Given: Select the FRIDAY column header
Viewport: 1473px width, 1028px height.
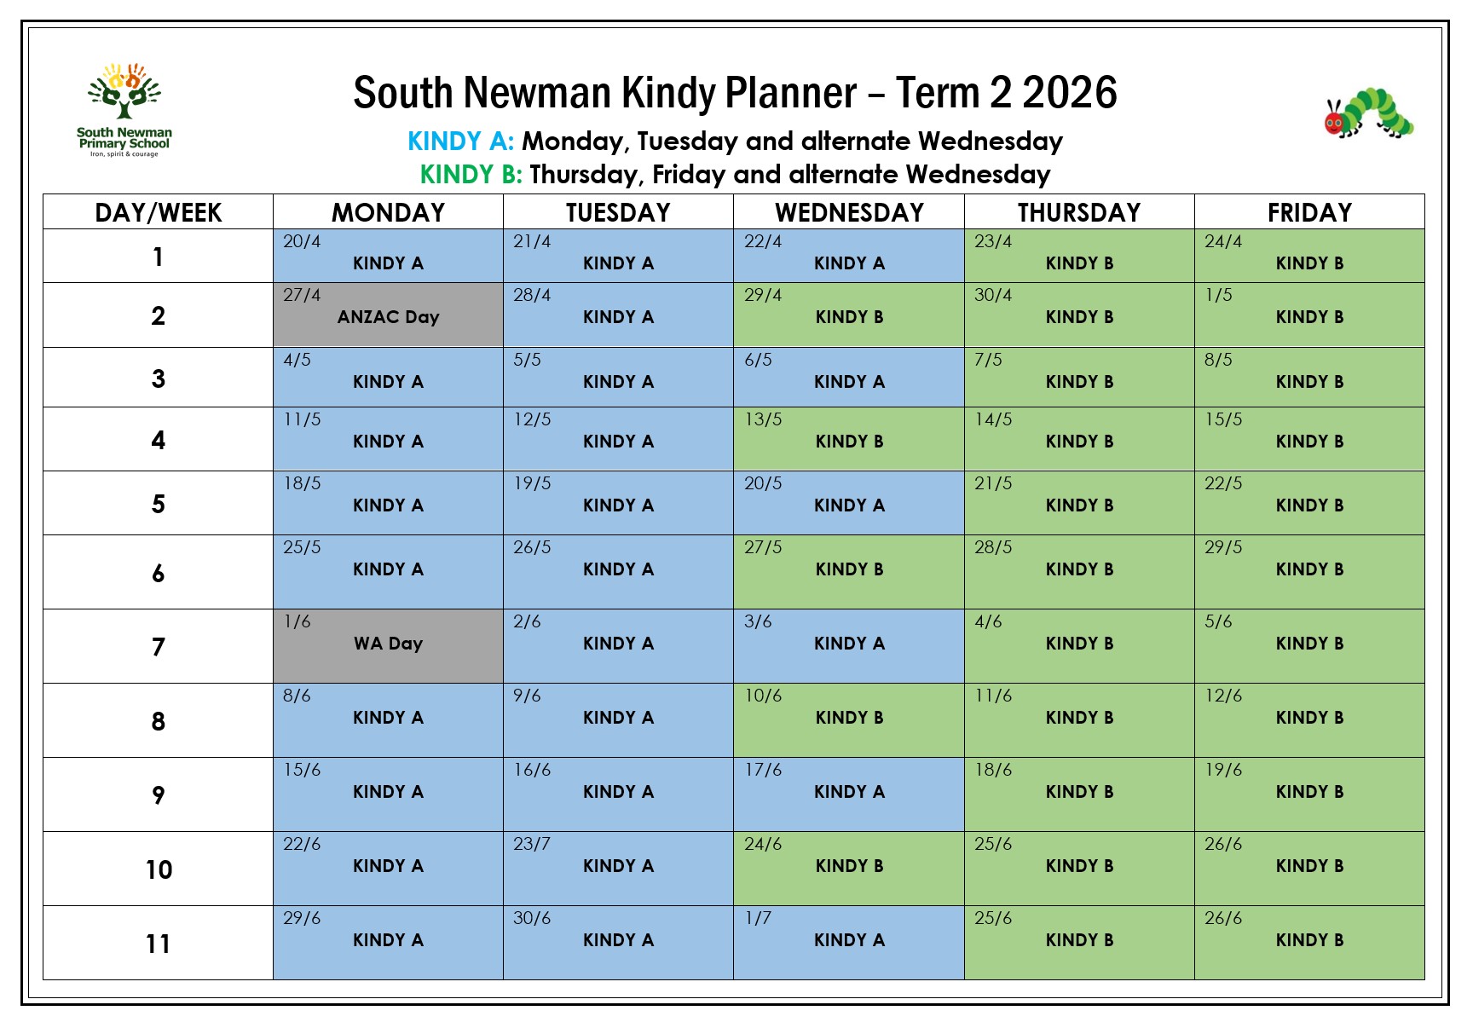Looking at the screenshot, I should tap(1309, 212).
